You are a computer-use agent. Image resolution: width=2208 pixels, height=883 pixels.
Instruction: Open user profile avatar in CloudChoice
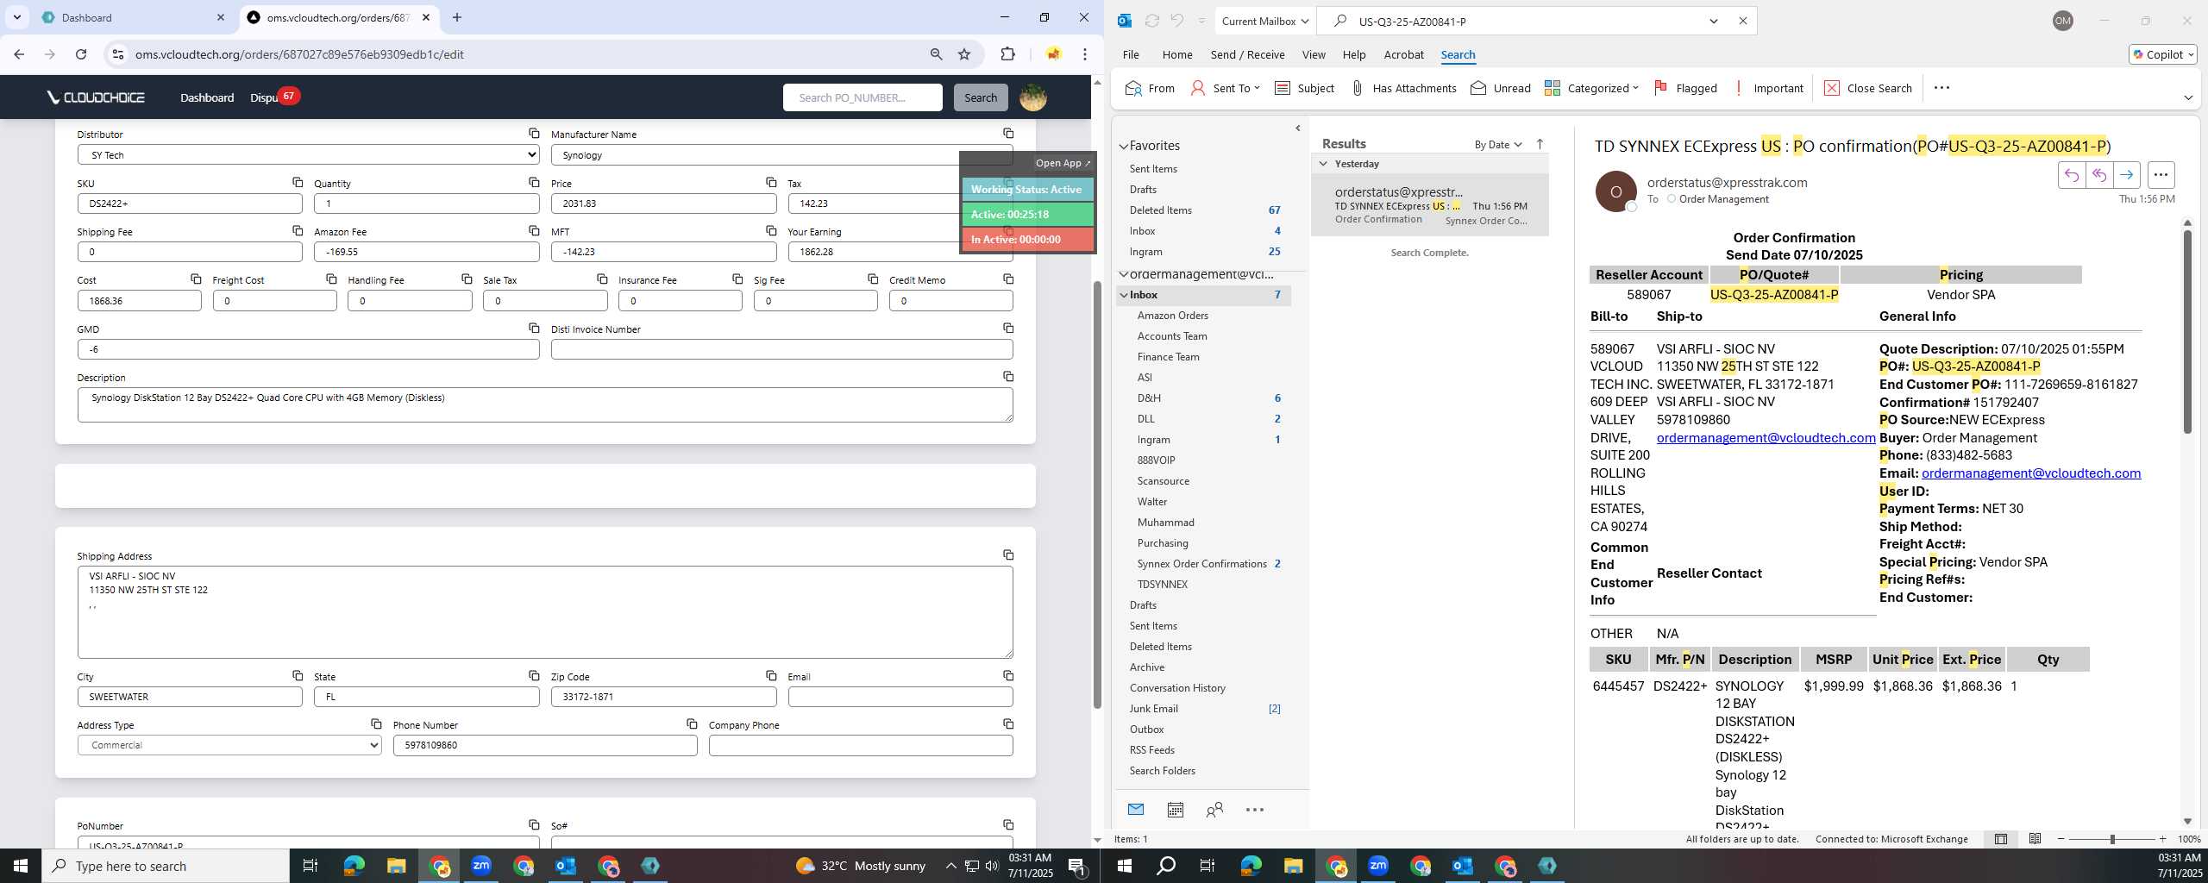(x=1033, y=97)
